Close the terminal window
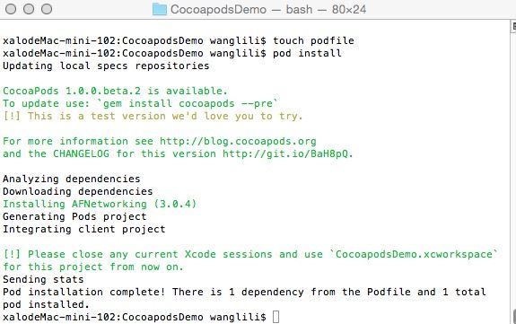Screen dimensions: 516x324 coord(11,9)
